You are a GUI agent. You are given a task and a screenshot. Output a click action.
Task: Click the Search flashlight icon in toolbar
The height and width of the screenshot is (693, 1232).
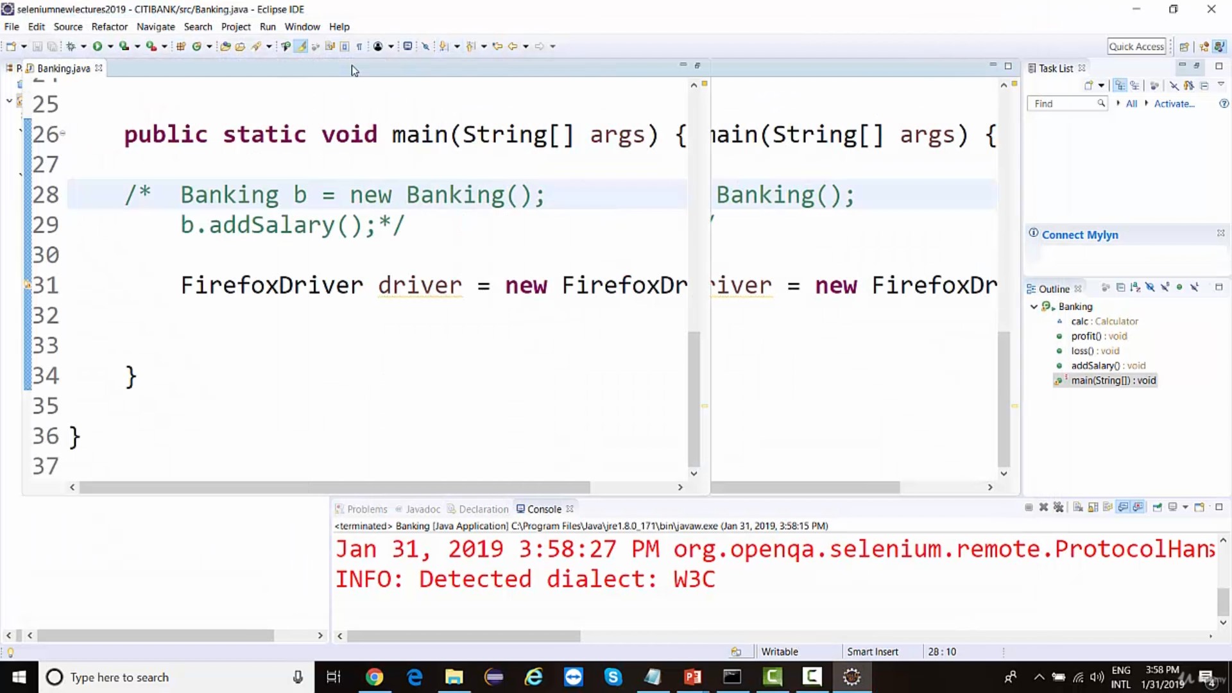[257, 46]
